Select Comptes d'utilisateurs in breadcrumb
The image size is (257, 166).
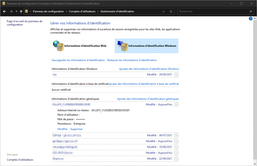[x=82, y=11]
